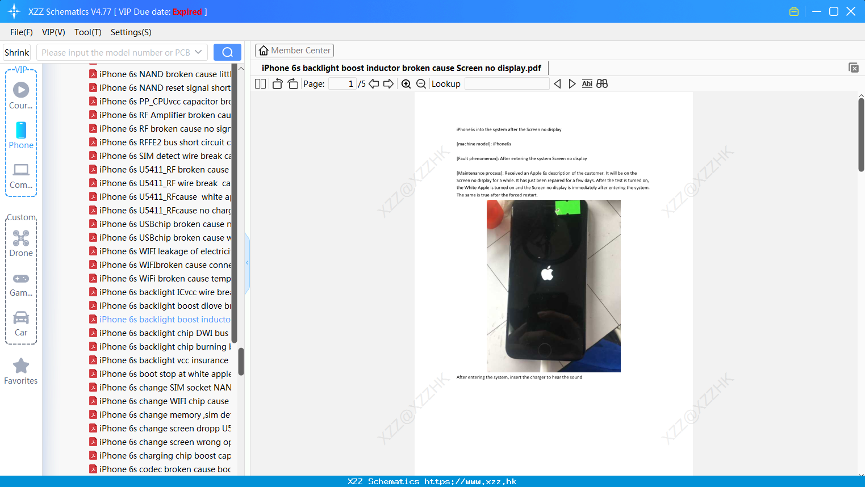The height and width of the screenshot is (487, 865).
Task: Open iPhone 6s charging chip boost file
Action: click(x=160, y=456)
